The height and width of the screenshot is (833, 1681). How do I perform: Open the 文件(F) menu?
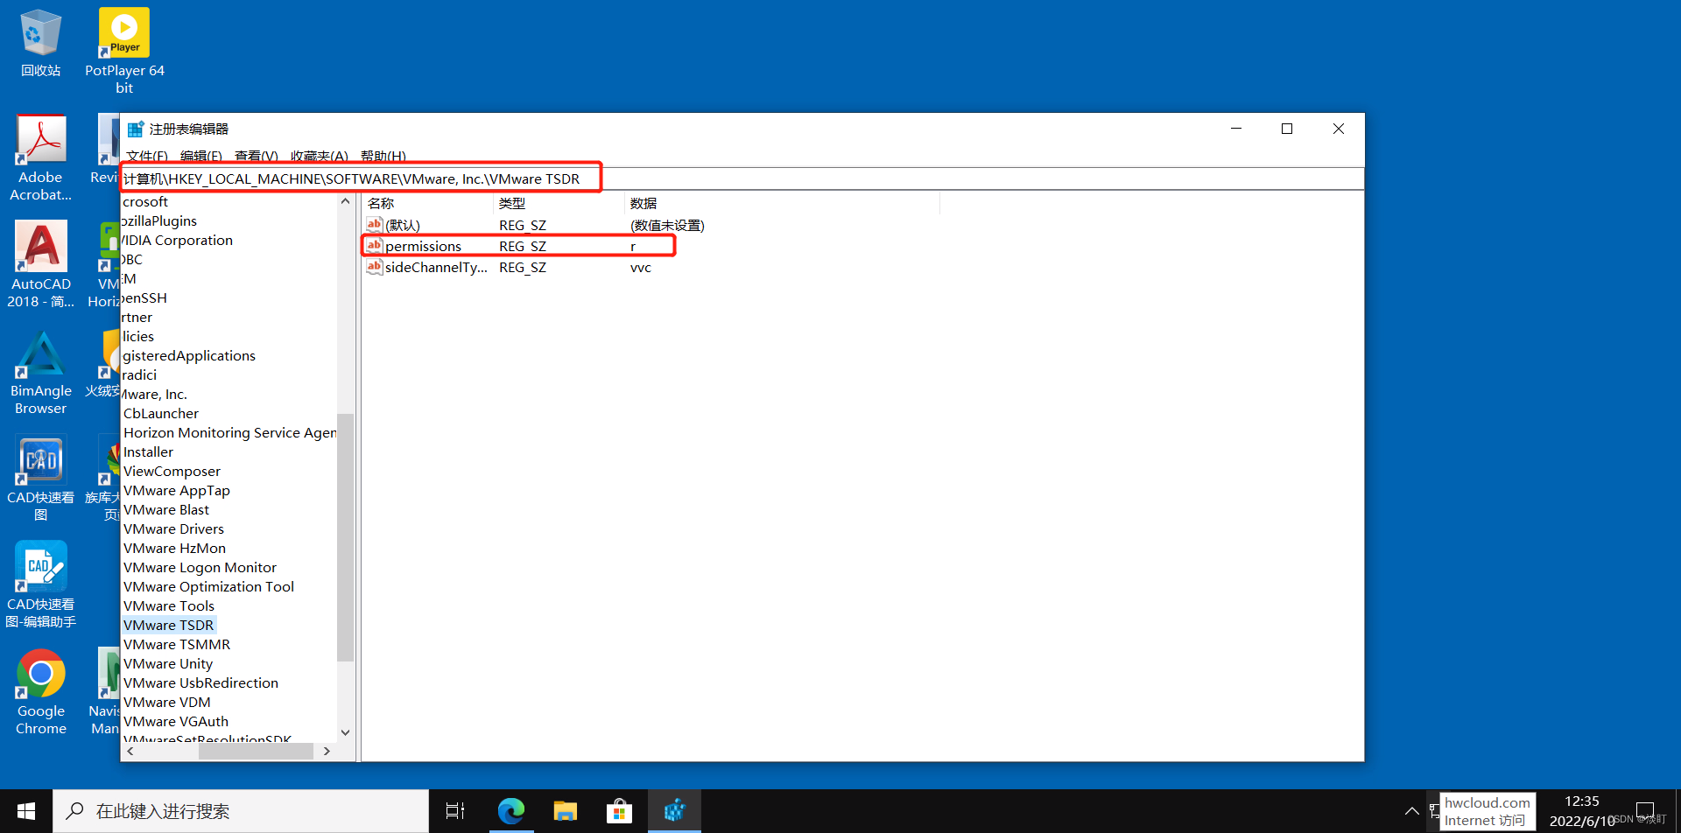(146, 157)
